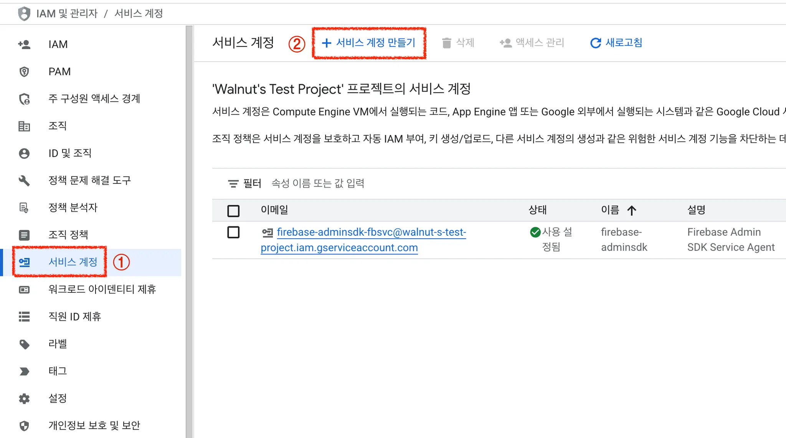Click the 정책 분석자 document icon
Screen dimensions: 786x438
pyautogui.click(x=24, y=208)
